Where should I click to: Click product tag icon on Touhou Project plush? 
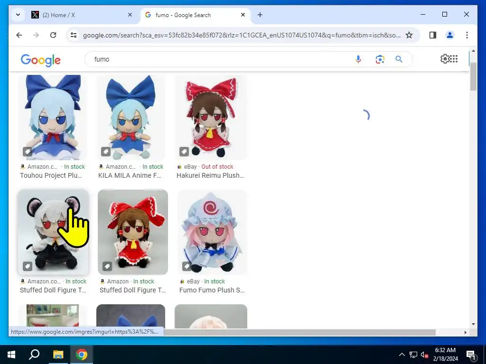(28, 152)
